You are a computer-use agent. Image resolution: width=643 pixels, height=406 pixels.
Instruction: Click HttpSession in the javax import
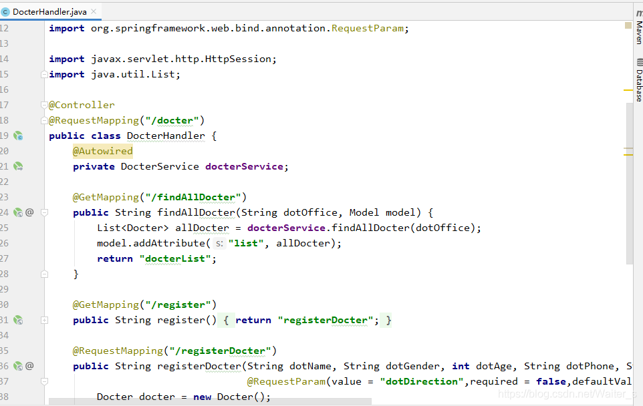238,59
